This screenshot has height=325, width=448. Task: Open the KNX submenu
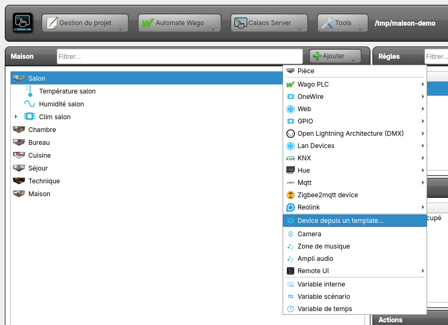pos(354,158)
